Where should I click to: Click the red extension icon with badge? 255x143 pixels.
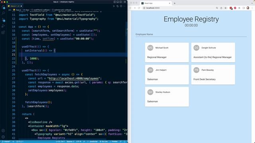tap(231, 8)
